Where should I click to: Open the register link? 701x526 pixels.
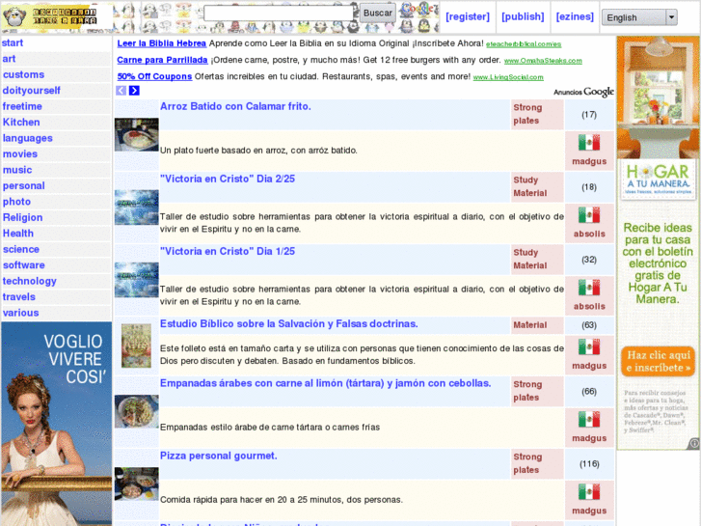[468, 17]
